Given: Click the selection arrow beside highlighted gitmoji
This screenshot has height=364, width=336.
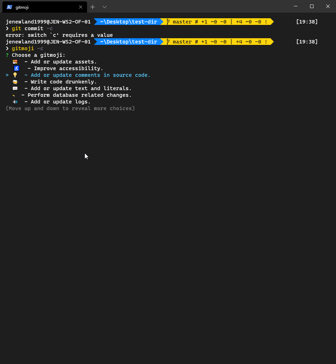Looking at the screenshot, I should 7,75.
